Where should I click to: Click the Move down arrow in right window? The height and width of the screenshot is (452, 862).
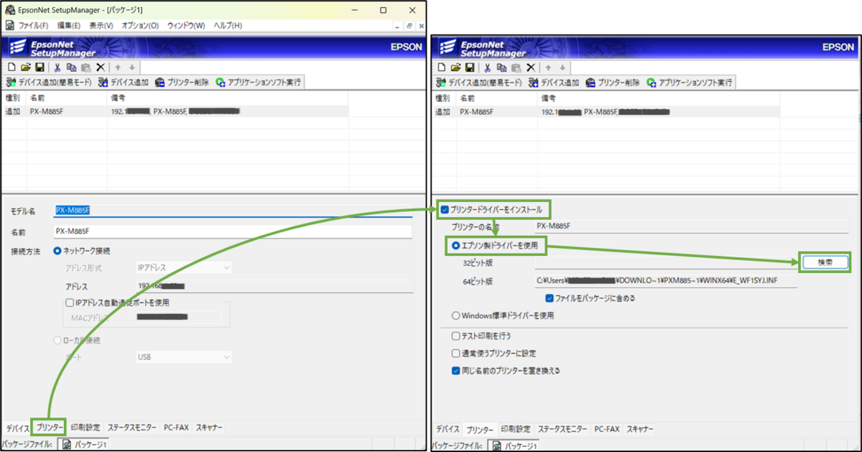pyautogui.click(x=562, y=68)
